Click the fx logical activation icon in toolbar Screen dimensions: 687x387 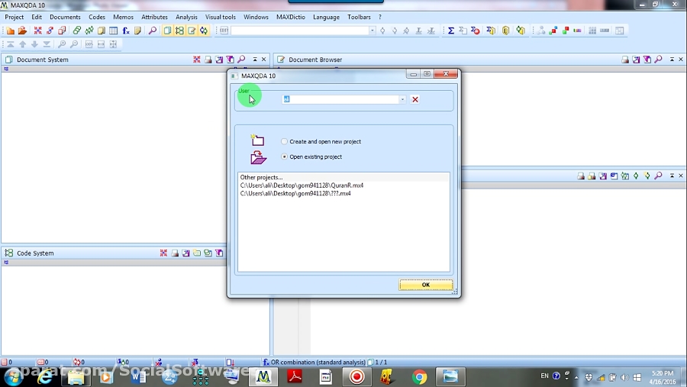(x=126, y=31)
